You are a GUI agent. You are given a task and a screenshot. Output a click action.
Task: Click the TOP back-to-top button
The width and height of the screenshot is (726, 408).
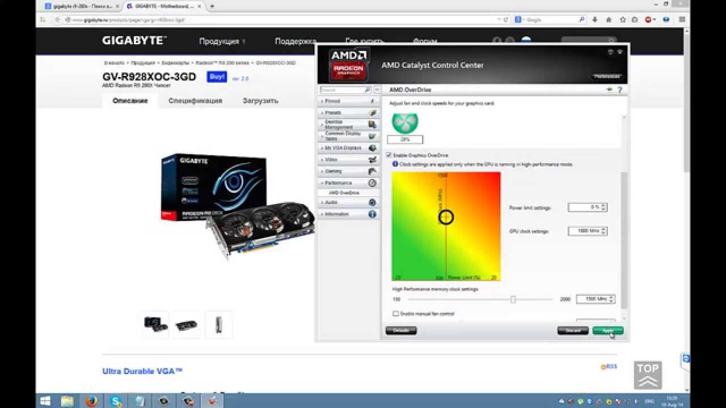pos(648,375)
